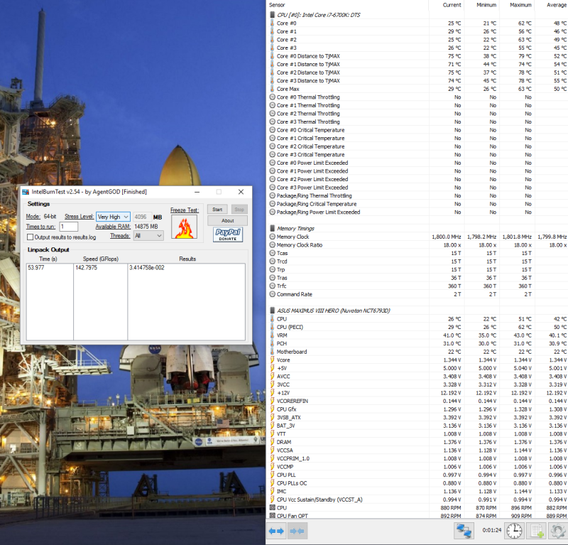Open HWiNFO network/remote monitoring icon

464,531
